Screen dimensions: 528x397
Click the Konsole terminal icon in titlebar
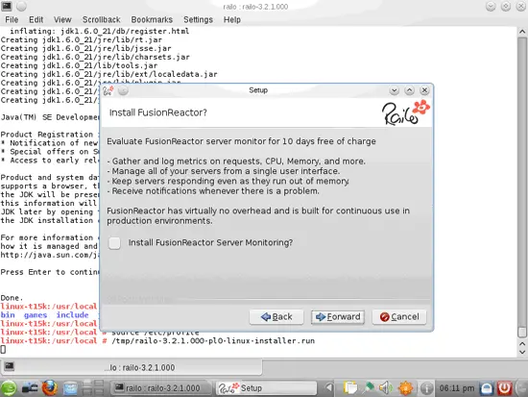[x=7, y=6]
